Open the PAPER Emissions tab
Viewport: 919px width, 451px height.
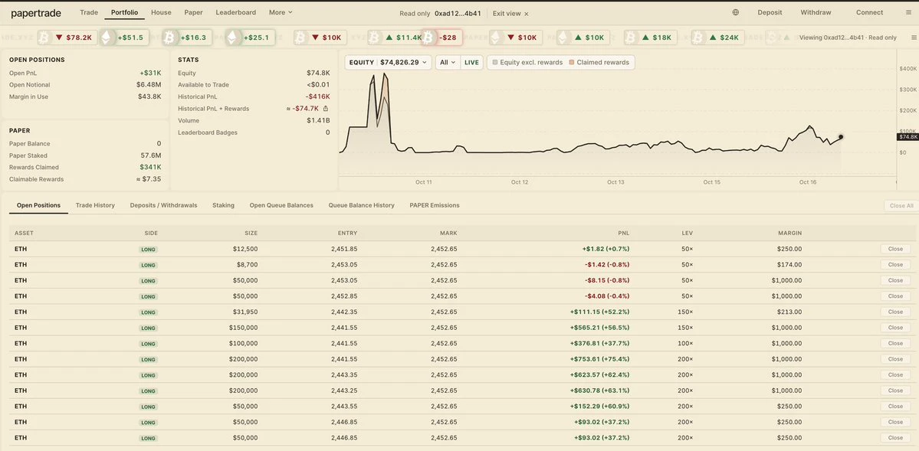[435, 205]
